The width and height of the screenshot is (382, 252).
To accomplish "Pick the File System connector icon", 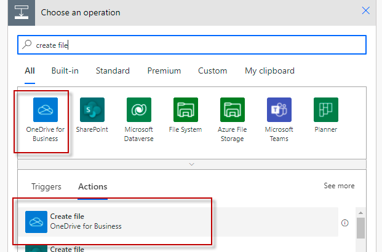I will (186, 110).
